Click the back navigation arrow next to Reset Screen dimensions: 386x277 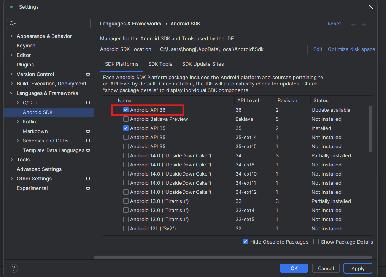[354, 25]
